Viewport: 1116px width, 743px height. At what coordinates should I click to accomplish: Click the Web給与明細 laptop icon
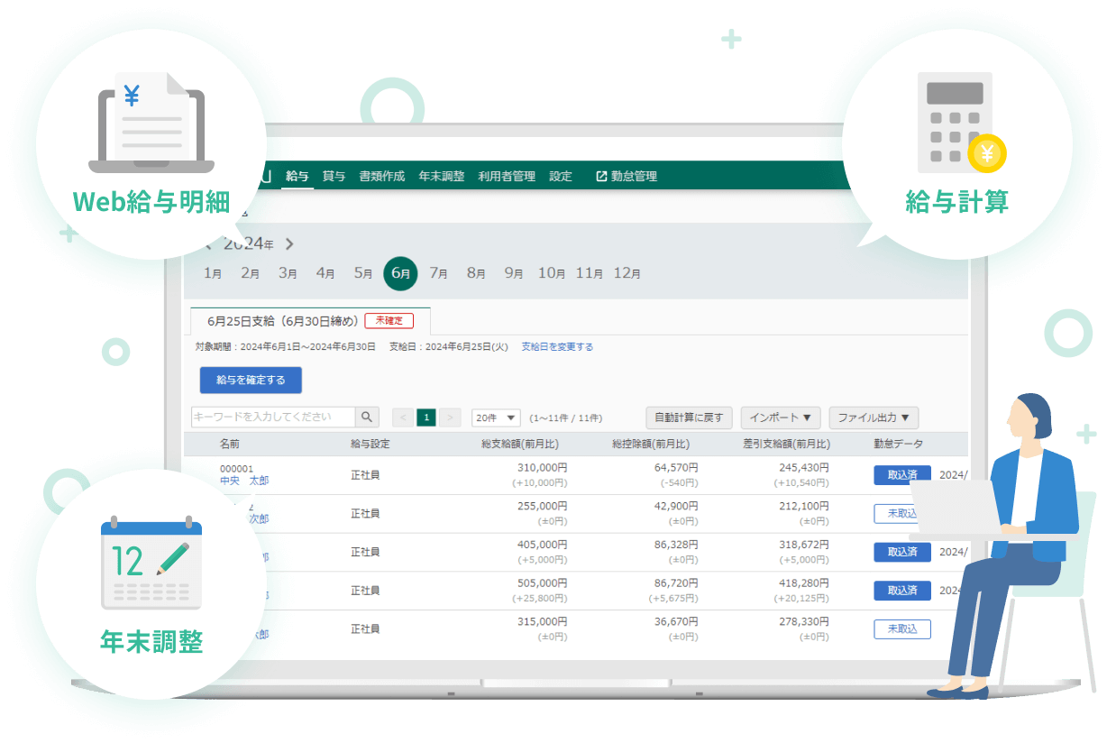pyautogui.click(x=151, y=123)
